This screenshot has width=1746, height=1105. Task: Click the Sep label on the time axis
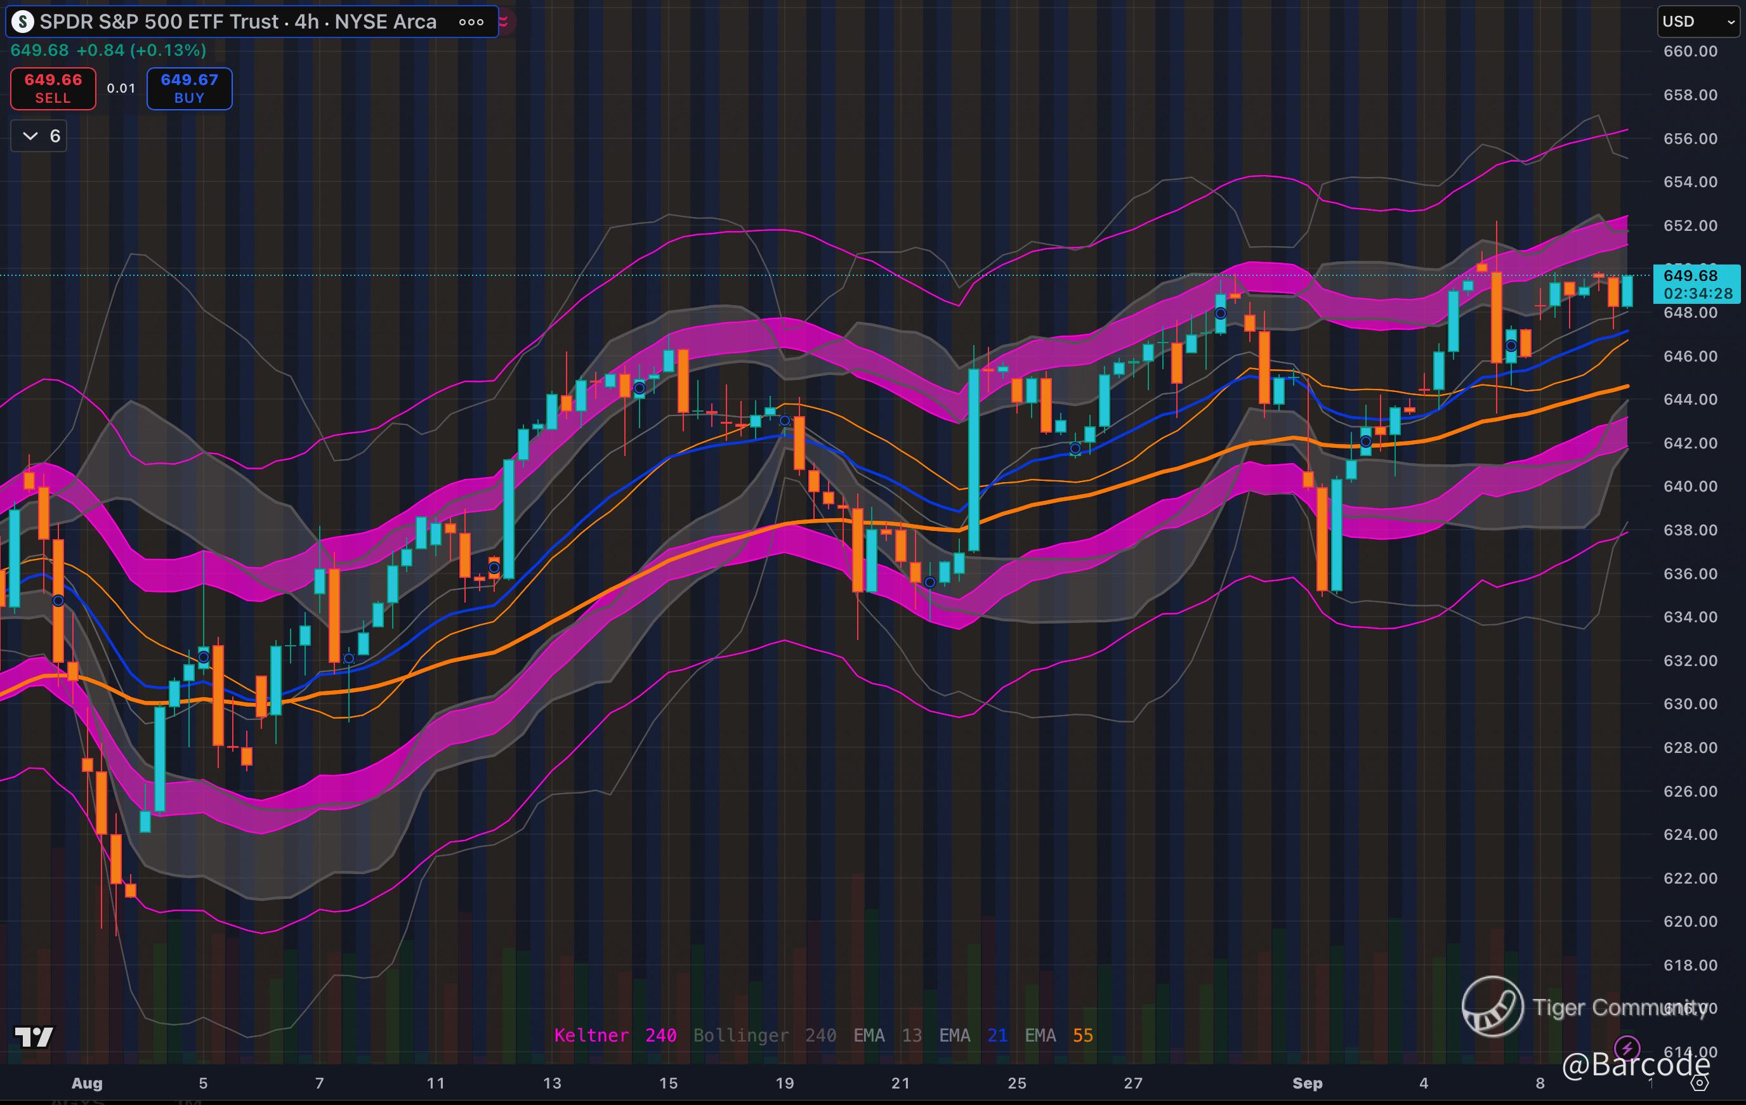click(1308, 1083)
